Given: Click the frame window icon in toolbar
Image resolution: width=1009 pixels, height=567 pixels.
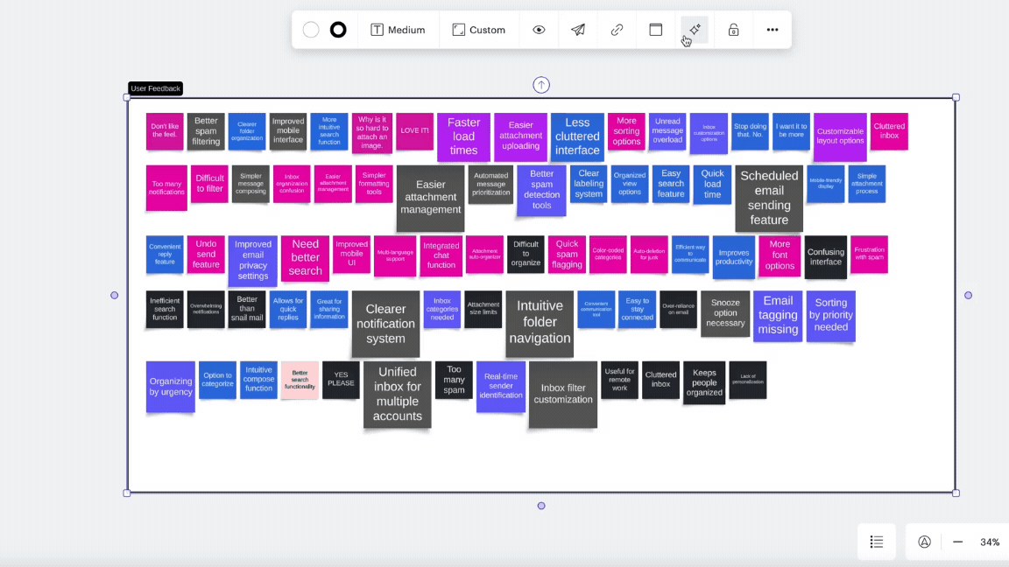Looking at the screenshot, I should (x=655, y=30).
